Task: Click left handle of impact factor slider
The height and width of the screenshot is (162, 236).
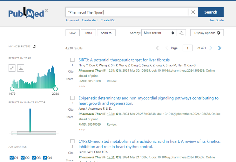Action: point(14,133)
